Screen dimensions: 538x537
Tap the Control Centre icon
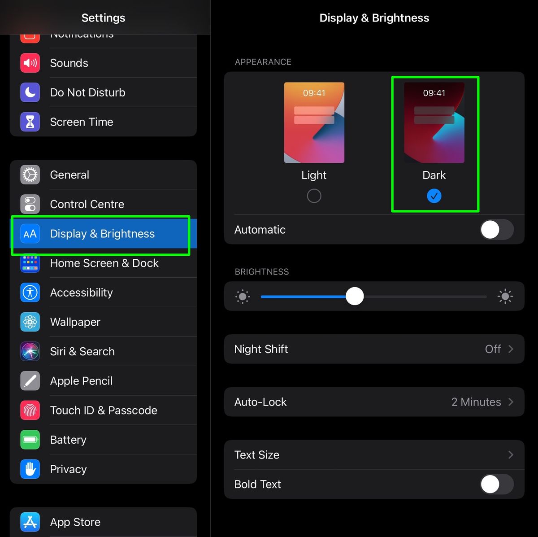point(30,204)
